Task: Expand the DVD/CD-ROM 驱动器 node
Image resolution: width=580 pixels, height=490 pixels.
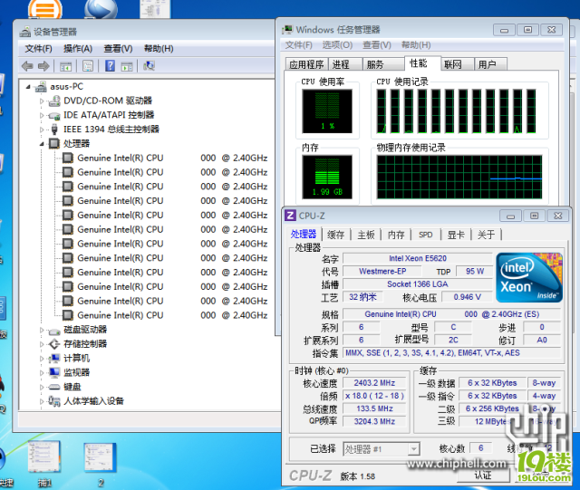Action: pos(42,101)
